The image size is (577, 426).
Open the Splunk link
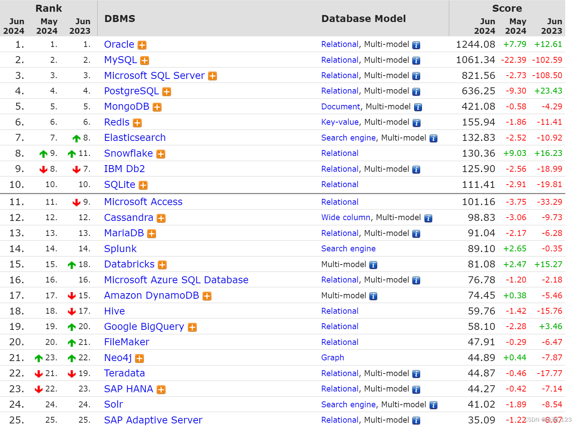point(120,249)
